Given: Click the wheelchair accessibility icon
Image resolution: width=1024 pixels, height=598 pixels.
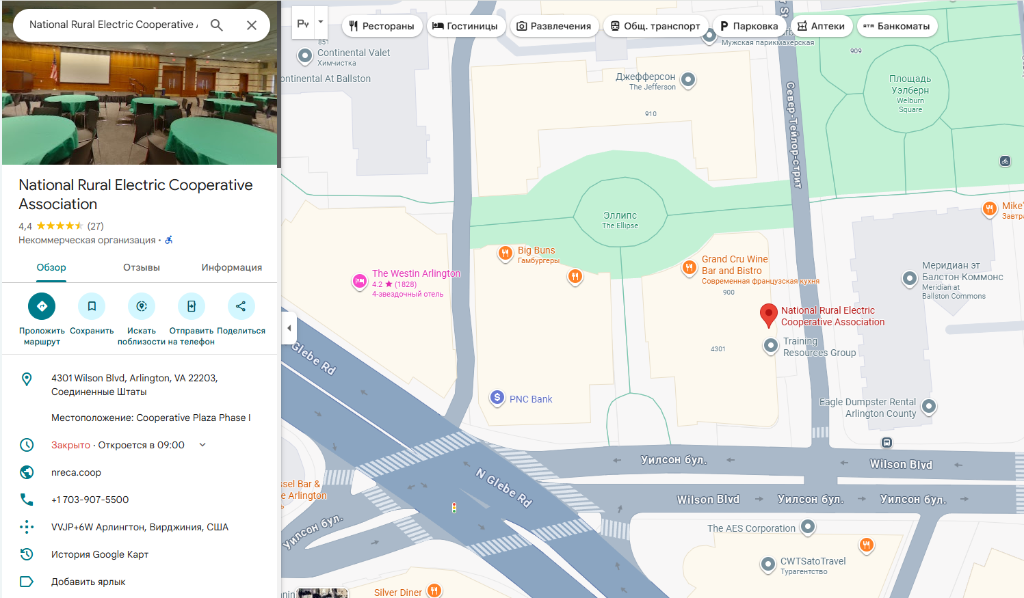Looking at the screenshot, I should [x=169, y=240].
